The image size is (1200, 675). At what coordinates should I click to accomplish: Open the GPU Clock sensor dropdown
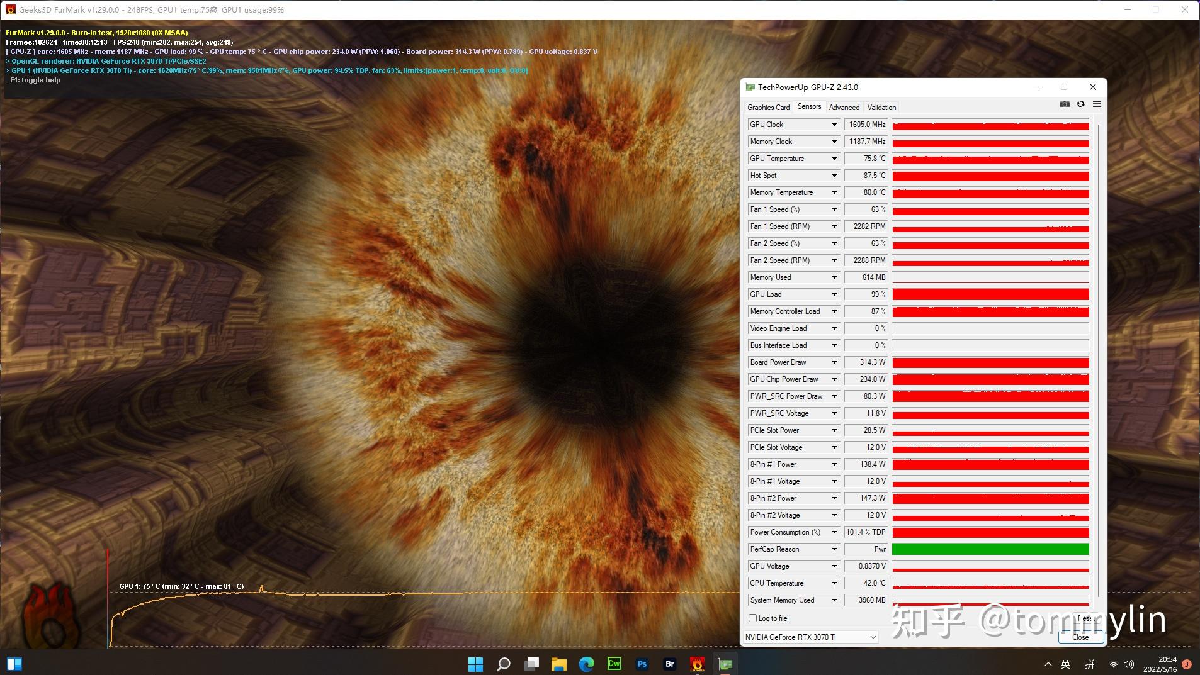click(x=834, y=125)
